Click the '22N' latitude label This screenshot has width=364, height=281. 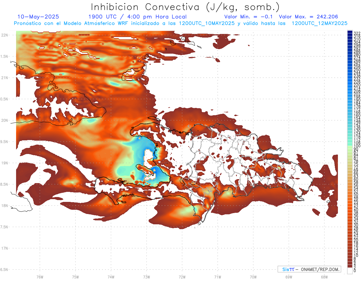(5, 35)
